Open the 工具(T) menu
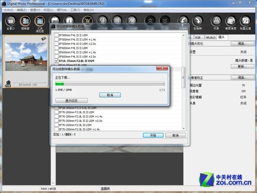This screenshot has height=193, width=257. (75, 10)
